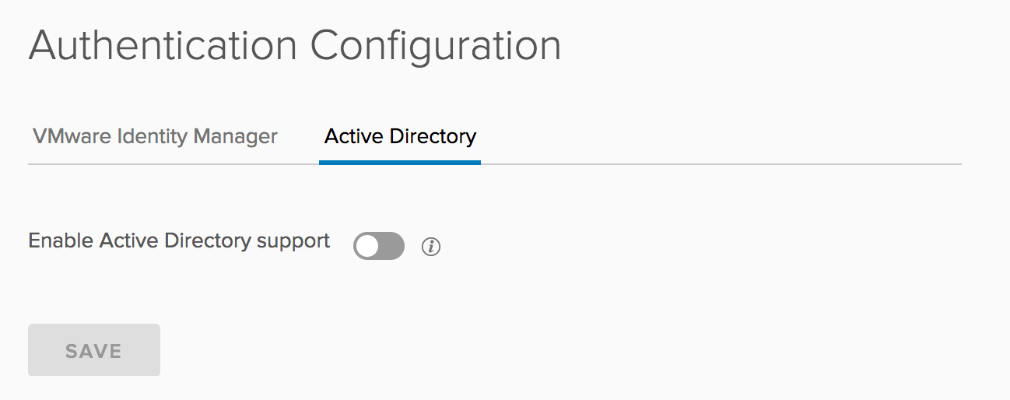Click the word 'Authentication' in the title
This screenshot has width=1010, height=400.
[163, 45]
